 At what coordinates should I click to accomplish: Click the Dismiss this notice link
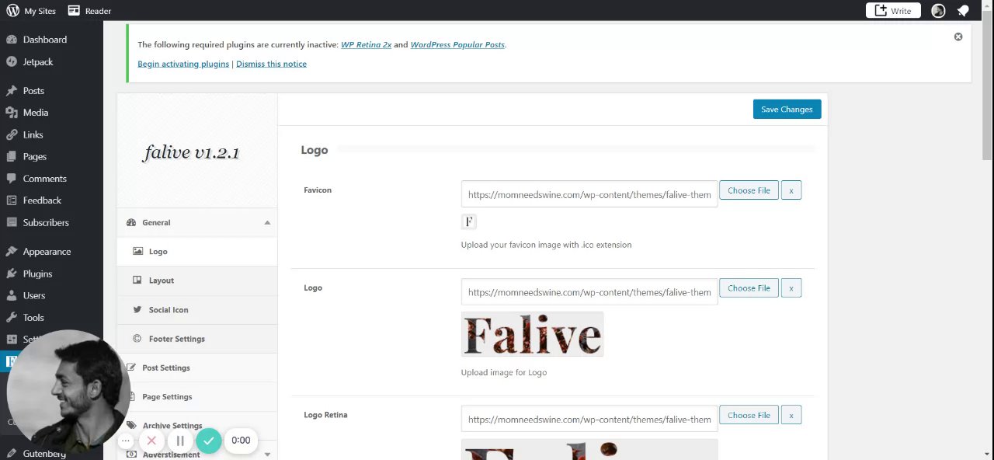pyautogui.click(x=271, y=64)
